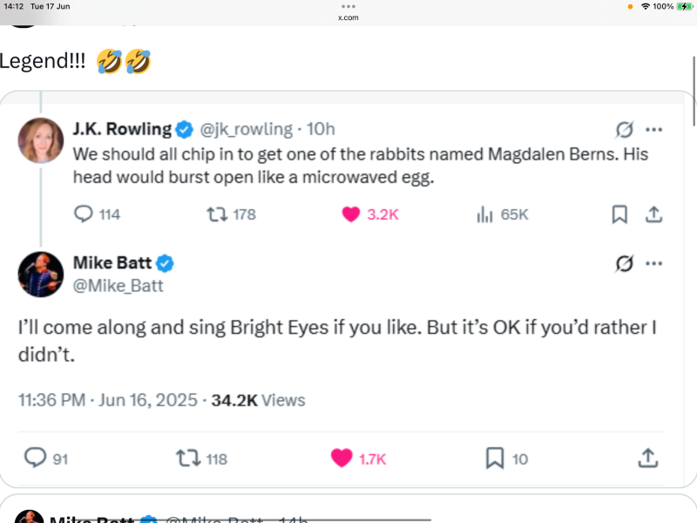Open J.K. Rowling's profile picture

tap(41, 140)
